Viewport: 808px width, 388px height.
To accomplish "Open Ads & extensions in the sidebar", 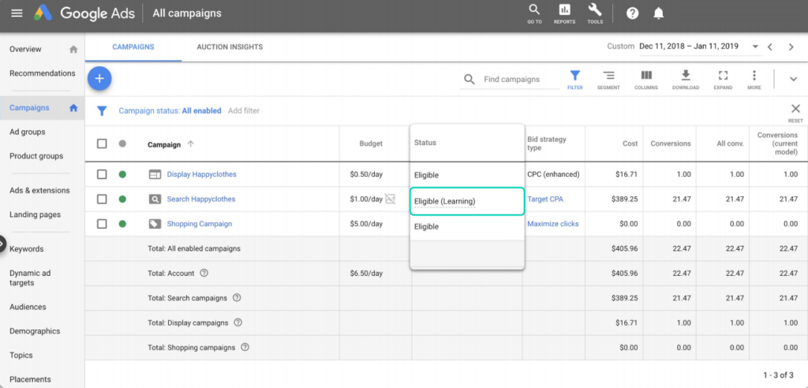I will tap(39, 190).
